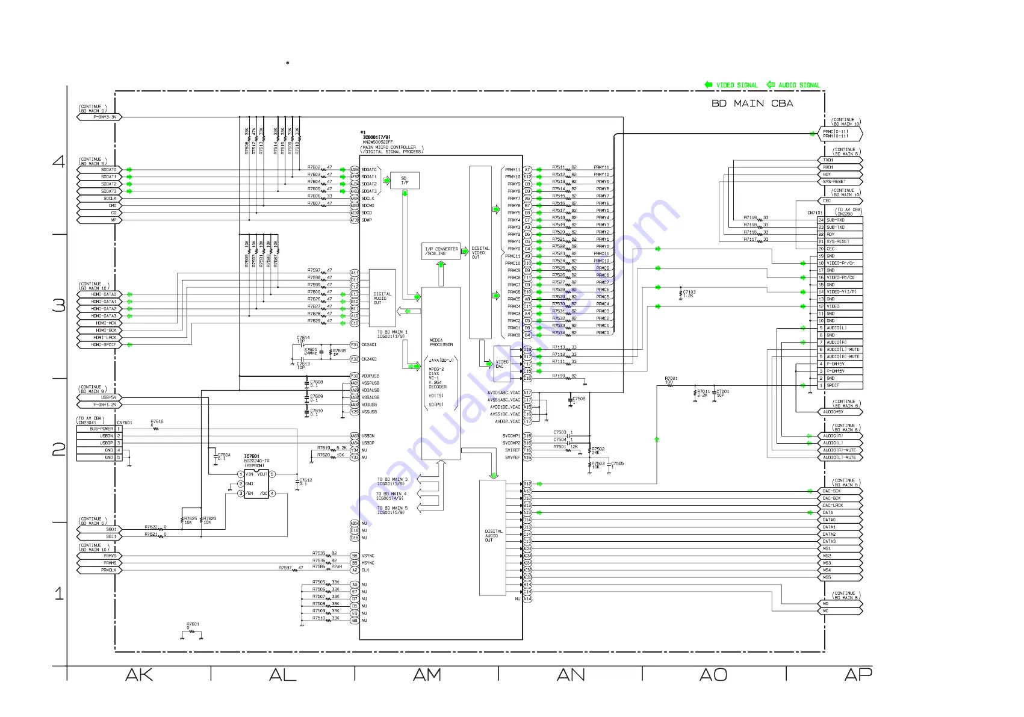The image size is (1024, 717).
Task: Click the P-ON+1.2V signal tag
Action: 99,405
